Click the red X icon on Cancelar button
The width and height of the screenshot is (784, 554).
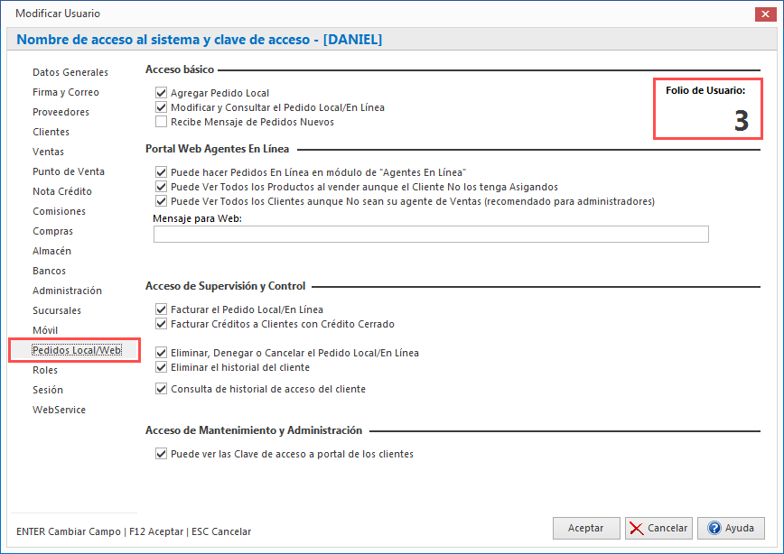(635, 529)
